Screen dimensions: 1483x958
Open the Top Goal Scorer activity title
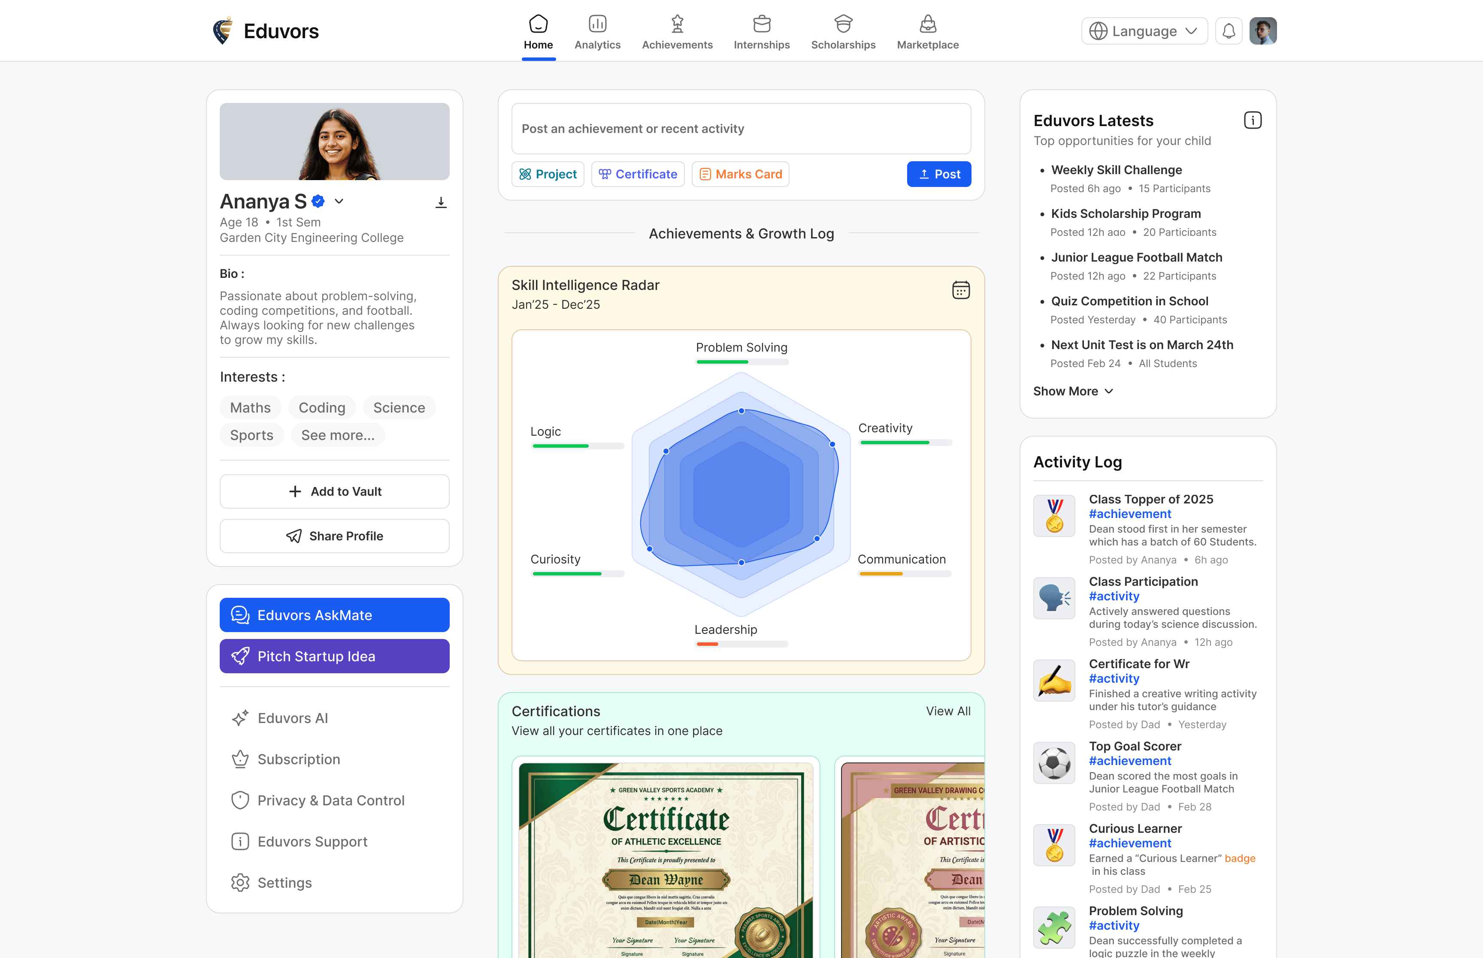(x=1135, y=746)
